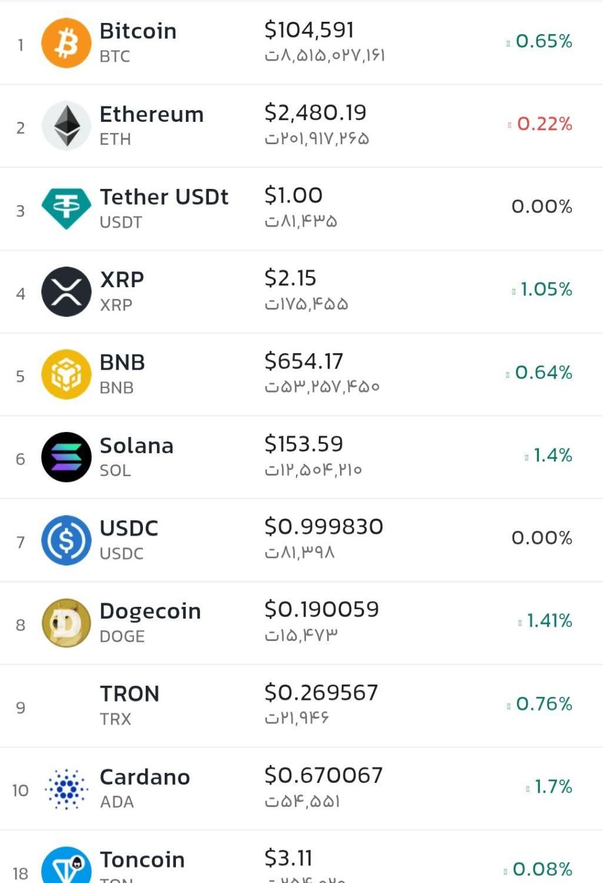Viewport: 603px width, 883px height.
Task: Select the Bitcoin $104,591 price
Action: point(309,30)
